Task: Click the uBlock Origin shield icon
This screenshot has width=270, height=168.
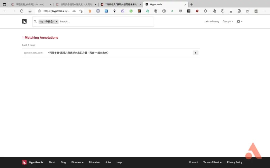Action: point(197,11)
